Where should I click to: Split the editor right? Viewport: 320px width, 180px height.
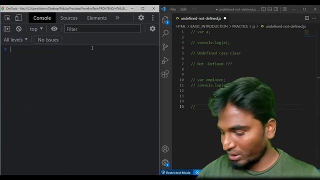point(306,18)
